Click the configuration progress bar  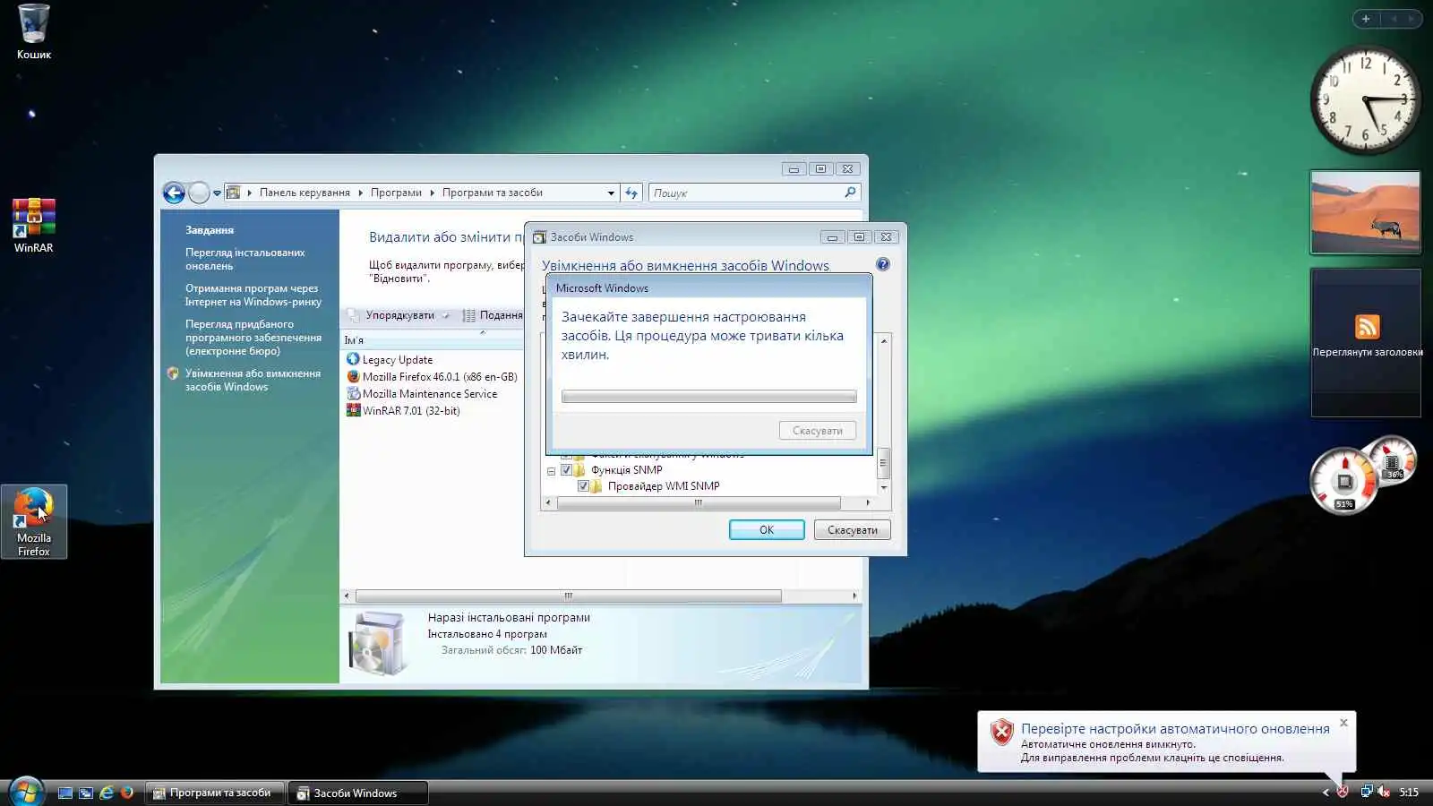tap(708, 397)
